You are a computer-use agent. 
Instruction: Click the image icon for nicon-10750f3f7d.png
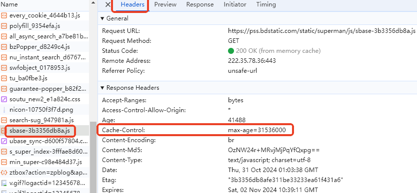(3, 110)
